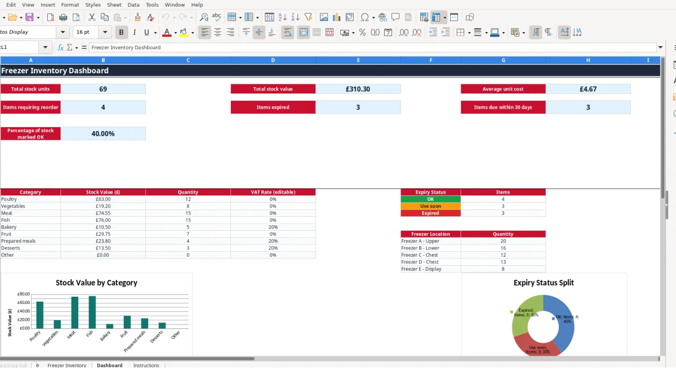The image size is (676, 380).
Task: Open the Format menu
Action: tap(70, 5)
